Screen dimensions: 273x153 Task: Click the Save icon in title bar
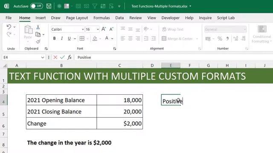[x=49, y=6]
